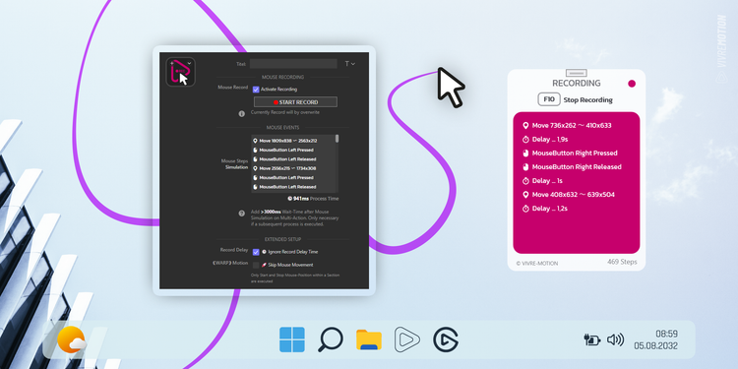Open File Explorer from the taskbar
This screenshot has height=369, width=738.
[x=369, y=339]
